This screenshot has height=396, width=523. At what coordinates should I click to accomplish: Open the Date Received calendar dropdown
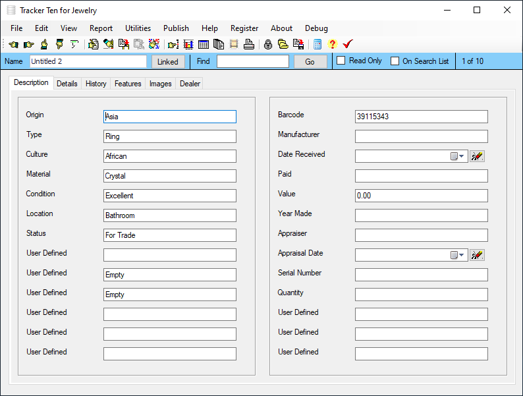[458, 156]
